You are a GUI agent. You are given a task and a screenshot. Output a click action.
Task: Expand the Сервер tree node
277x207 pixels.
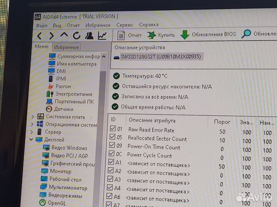tap(32, 132)
